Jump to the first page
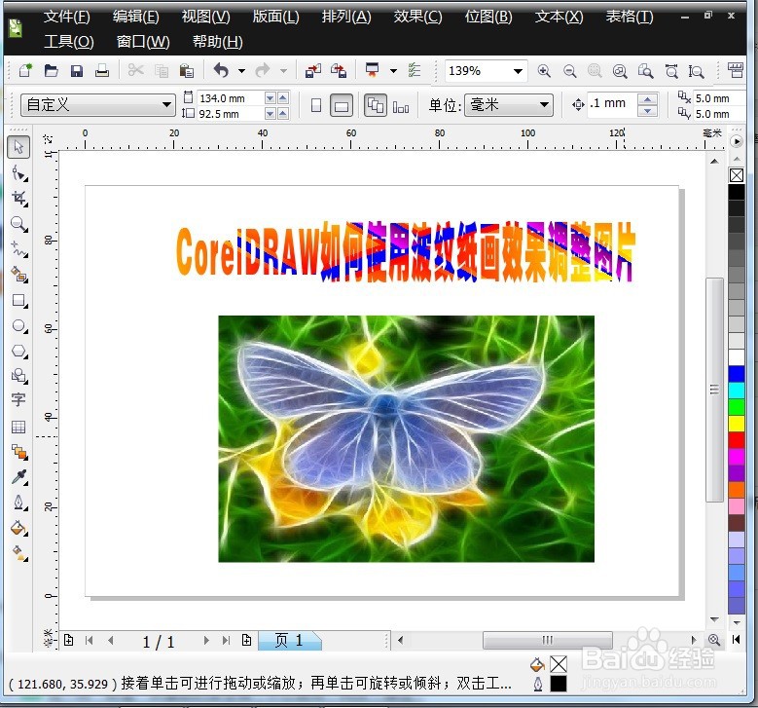Viewport: 758px width, 708px height. [x=89, y=640]
